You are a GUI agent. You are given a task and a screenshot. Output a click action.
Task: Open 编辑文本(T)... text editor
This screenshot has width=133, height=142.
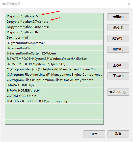tap(118, 92)
